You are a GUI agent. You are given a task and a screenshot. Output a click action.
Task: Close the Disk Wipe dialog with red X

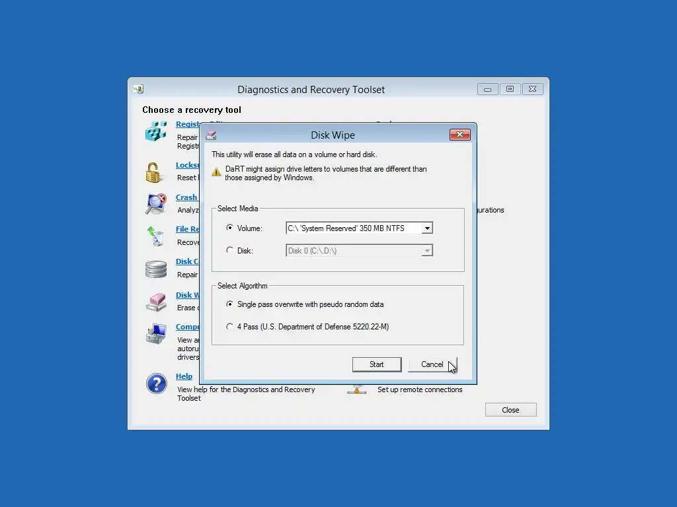(460, 135)
